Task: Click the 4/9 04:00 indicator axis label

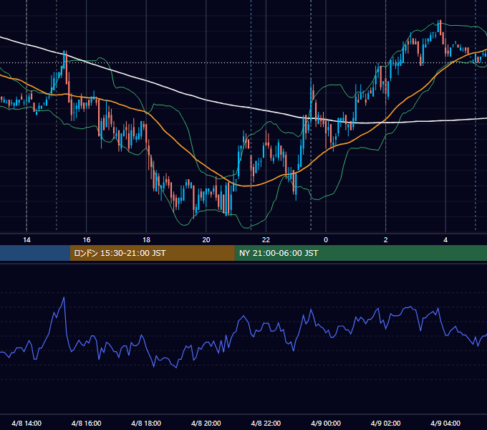Action: click(445, 423)
